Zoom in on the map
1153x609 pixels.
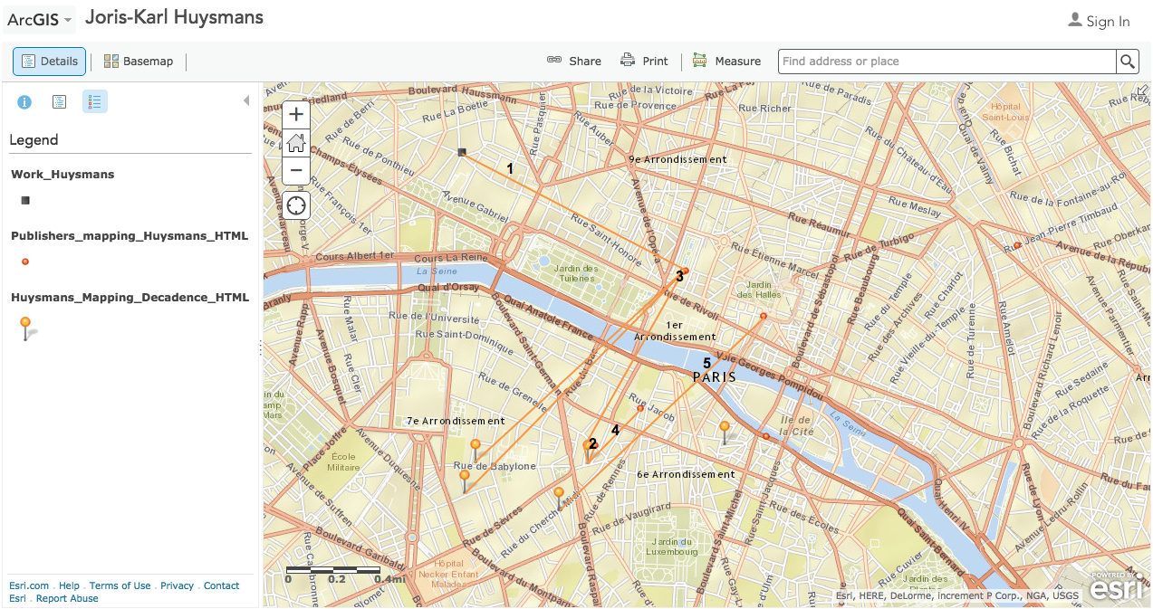tap(296, 115)
